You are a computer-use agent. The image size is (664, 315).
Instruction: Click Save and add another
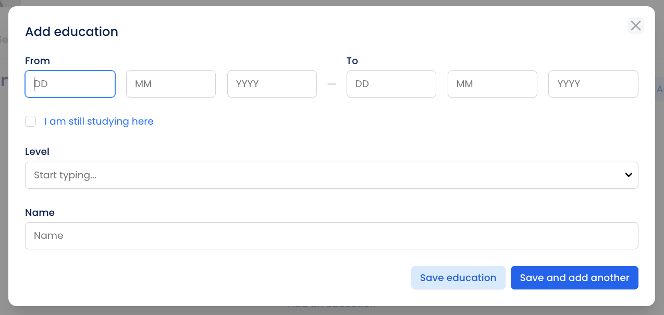click(574, 278)
